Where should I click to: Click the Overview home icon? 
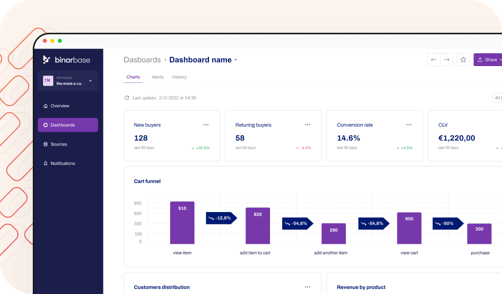tap(46, 106)
